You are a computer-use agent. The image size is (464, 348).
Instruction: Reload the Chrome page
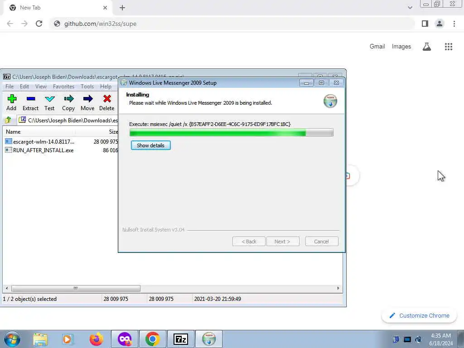tap(39, 24)
